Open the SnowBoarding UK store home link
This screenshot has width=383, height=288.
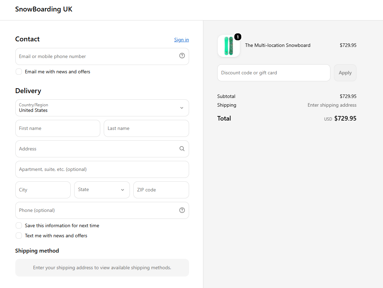44,9
